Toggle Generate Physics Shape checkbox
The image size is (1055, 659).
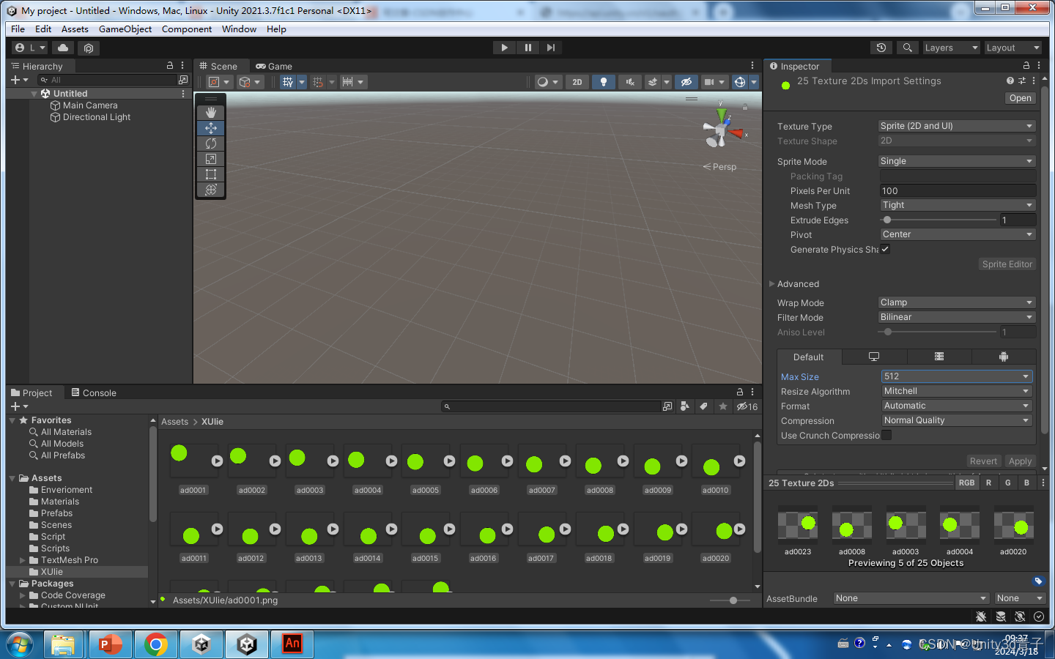tap(885, 249)
